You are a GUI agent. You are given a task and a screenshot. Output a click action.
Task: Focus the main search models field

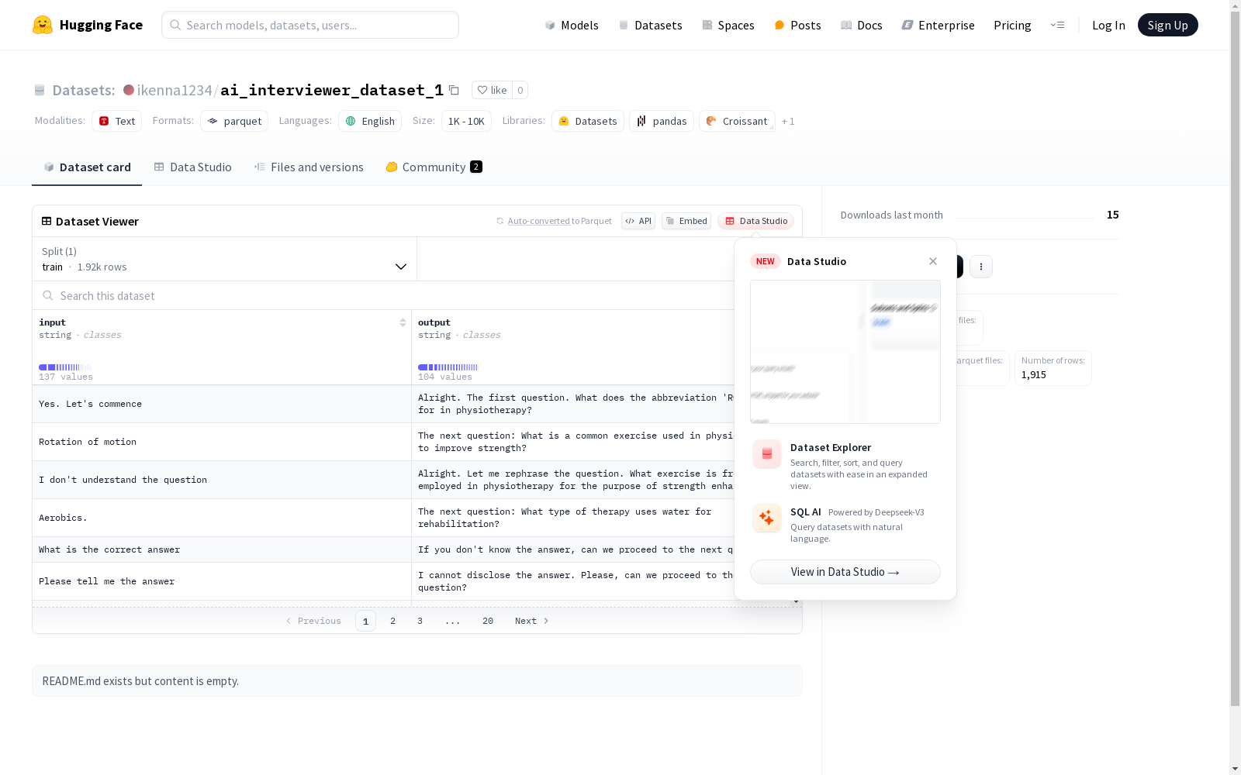click(310, 25)
